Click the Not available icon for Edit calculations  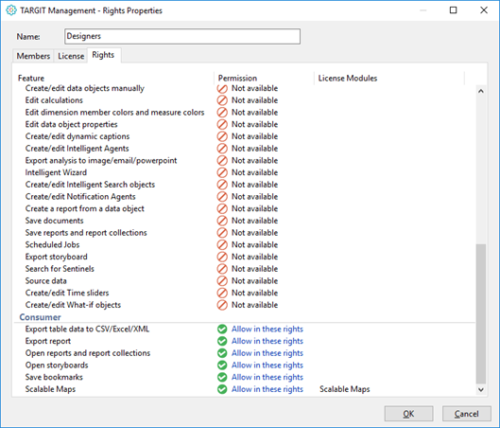222,100
